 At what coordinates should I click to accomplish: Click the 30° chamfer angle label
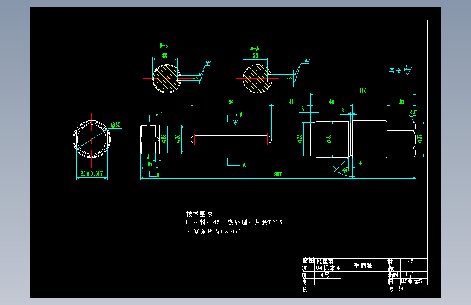413,112
